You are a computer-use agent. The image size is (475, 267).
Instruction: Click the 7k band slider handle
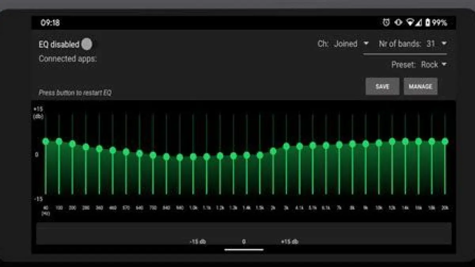[339, 145]
